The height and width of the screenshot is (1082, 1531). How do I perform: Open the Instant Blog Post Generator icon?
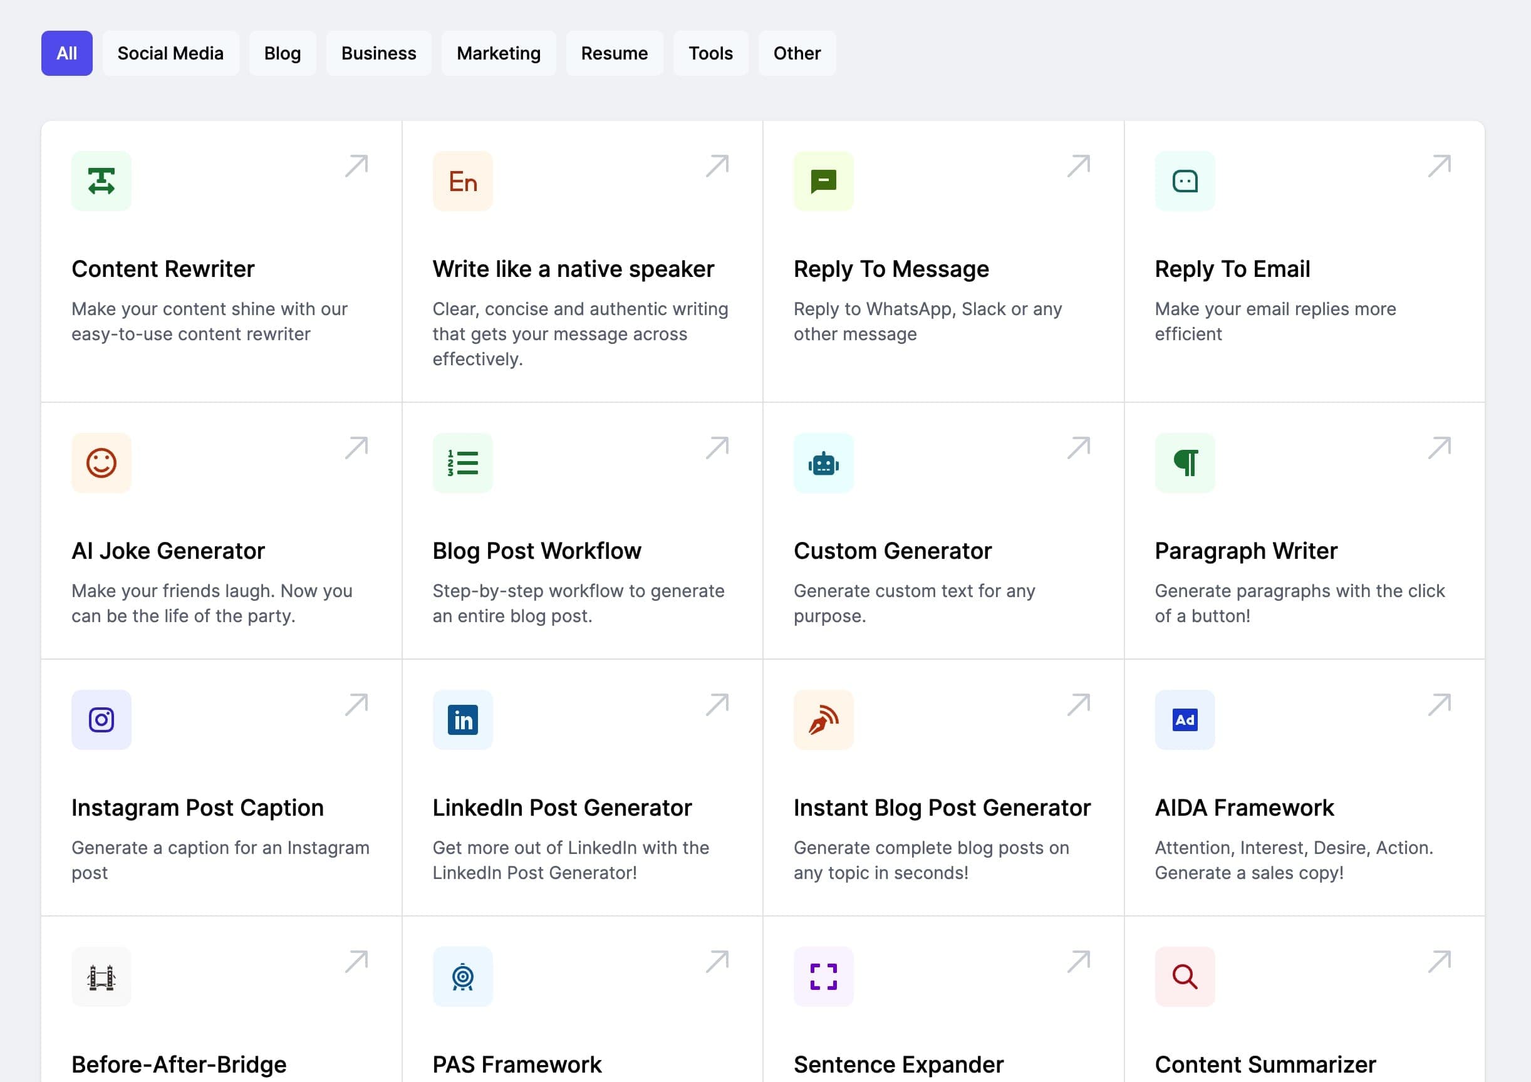pyautogui.click(x=824, y=720)
